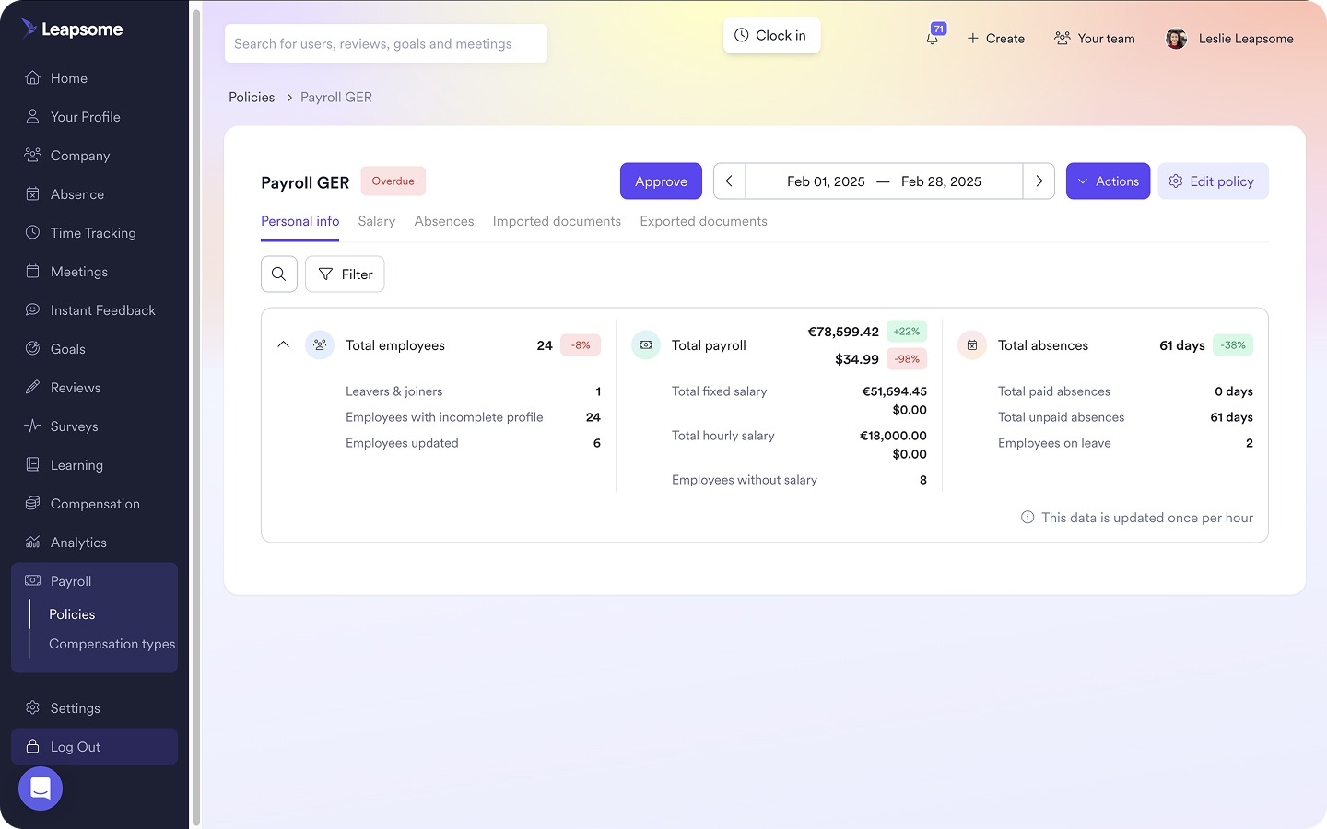Screen dimensions: 1327x829
Task: Select the Absence icon in the sidebar
Action: point(32,193)
